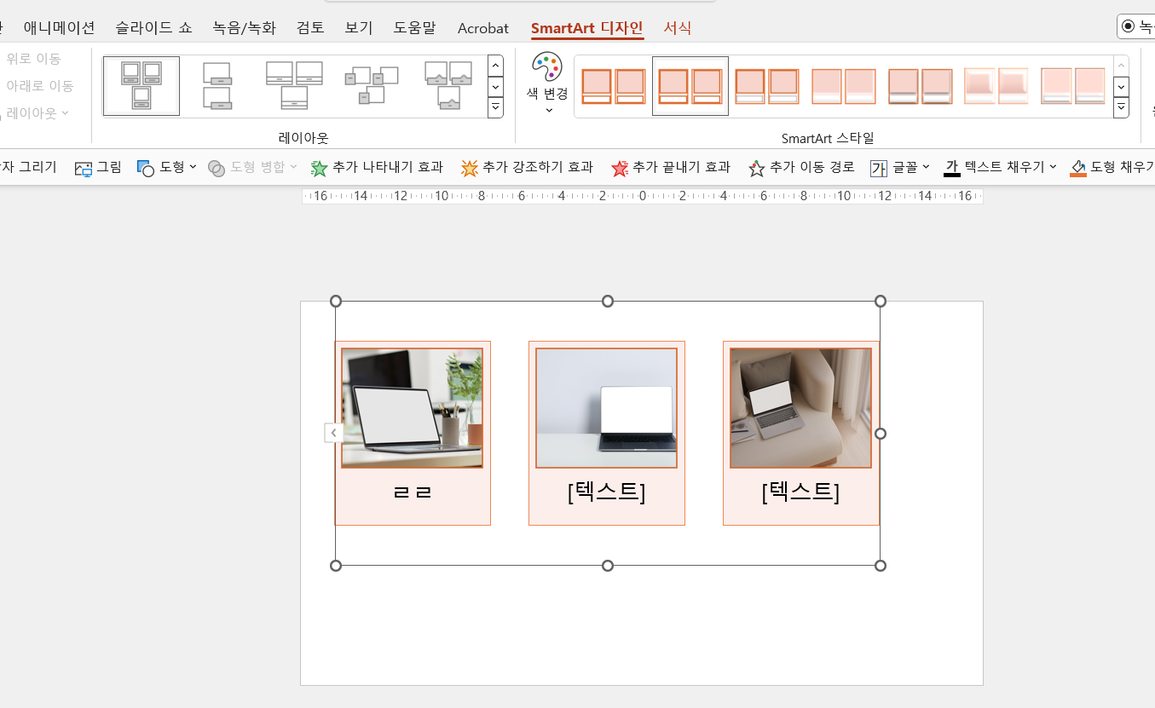Apply the fifth SmartArt style thumbnail
The image size is (1155, 708).
coord(920,86)
